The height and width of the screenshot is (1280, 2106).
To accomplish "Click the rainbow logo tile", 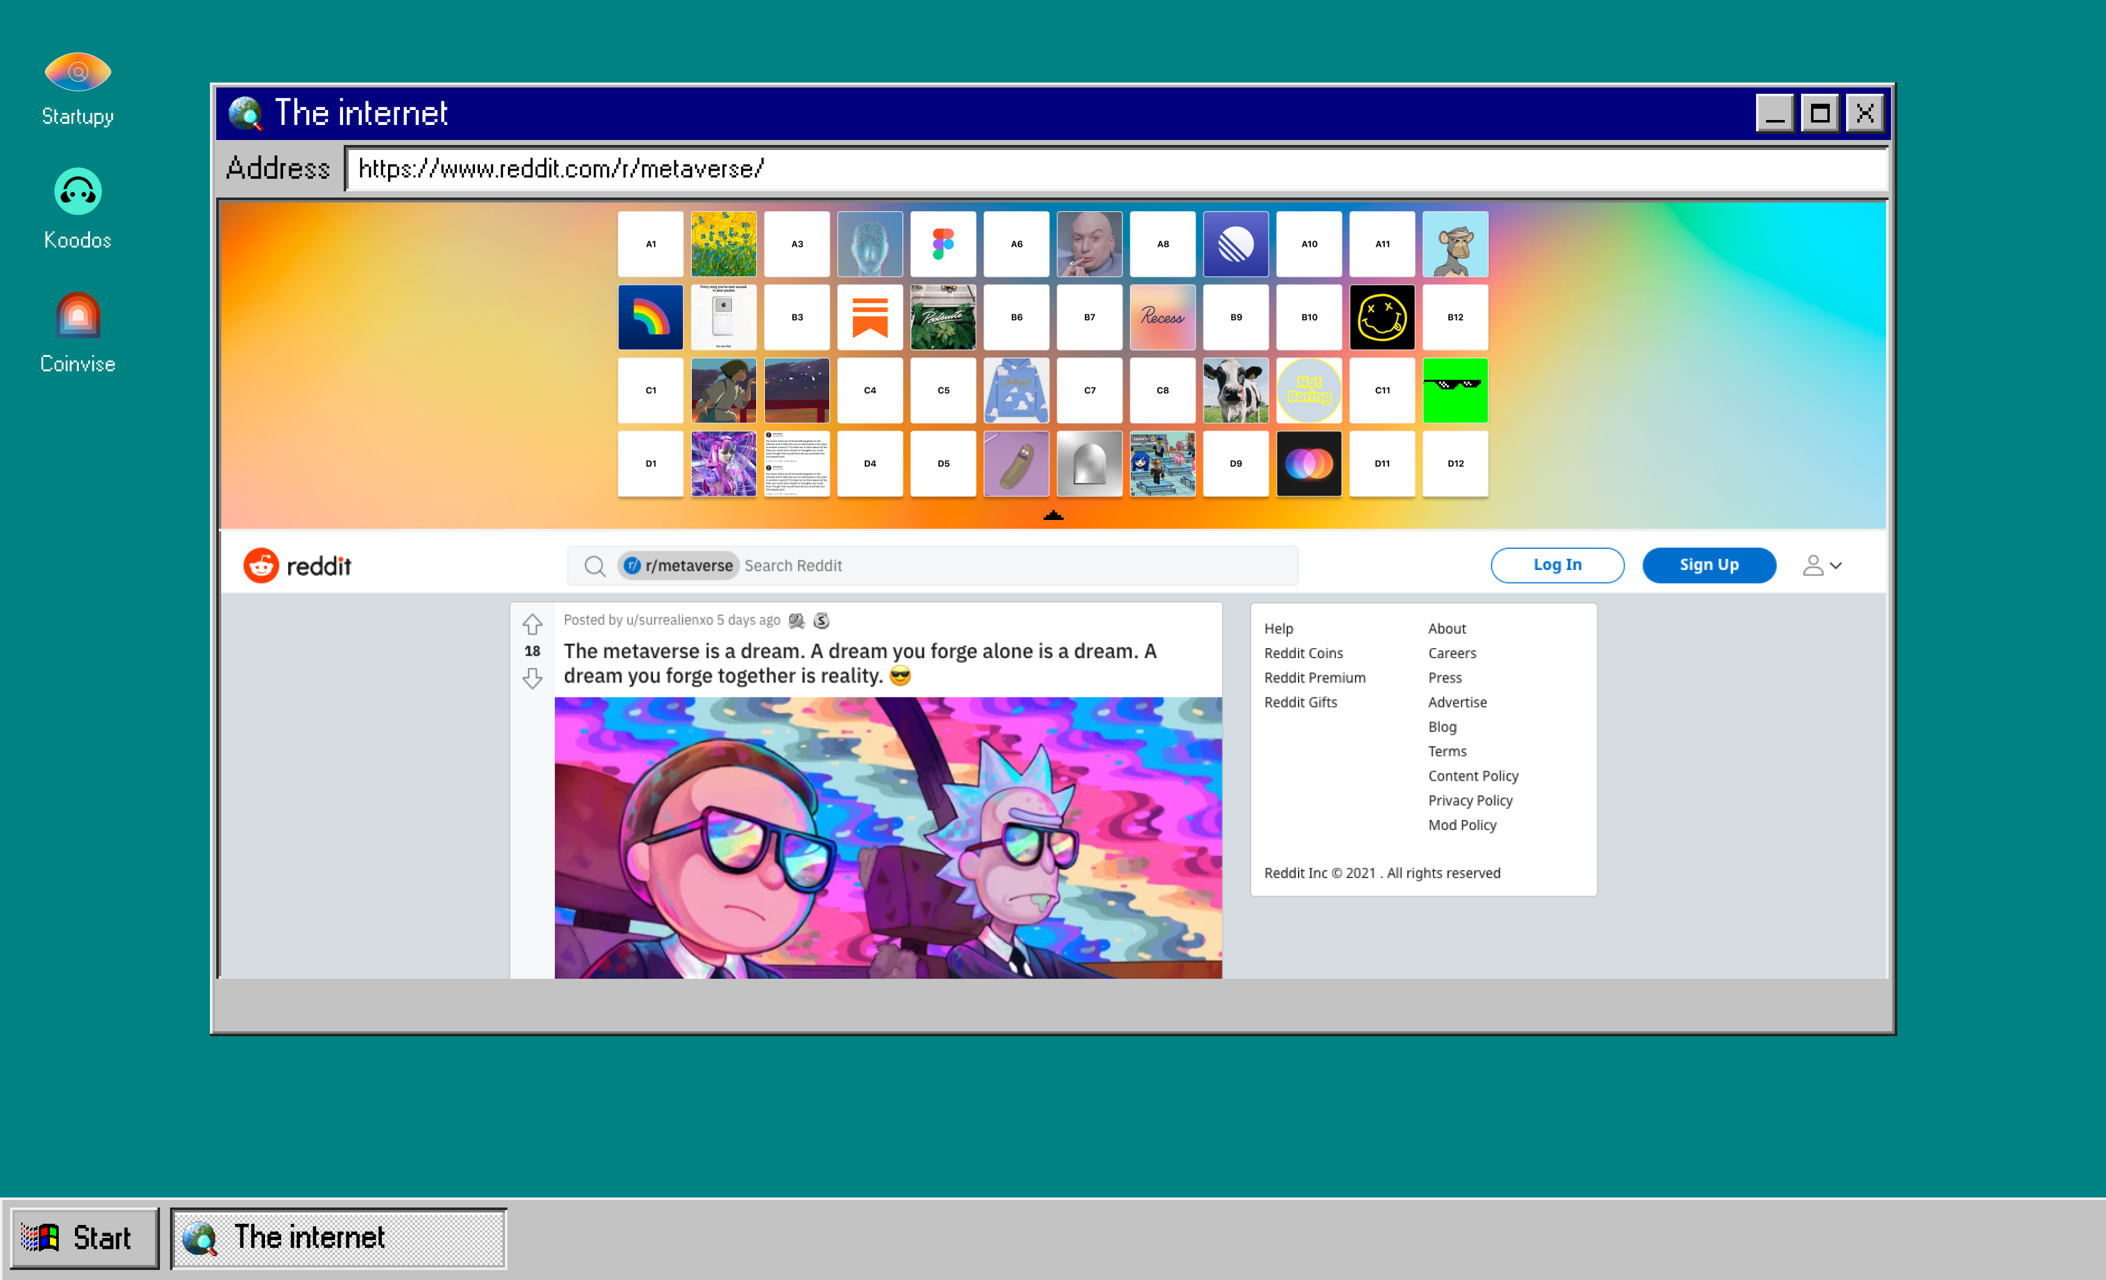I will click(649, 317).
